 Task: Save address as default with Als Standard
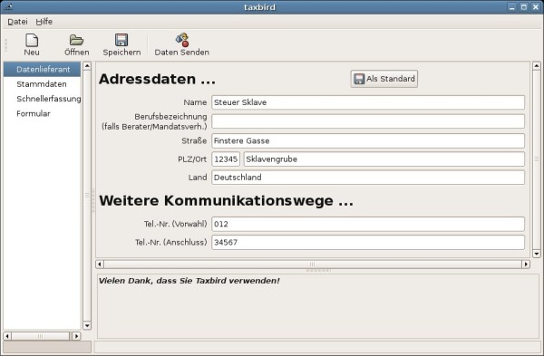[x=384, y=79]
